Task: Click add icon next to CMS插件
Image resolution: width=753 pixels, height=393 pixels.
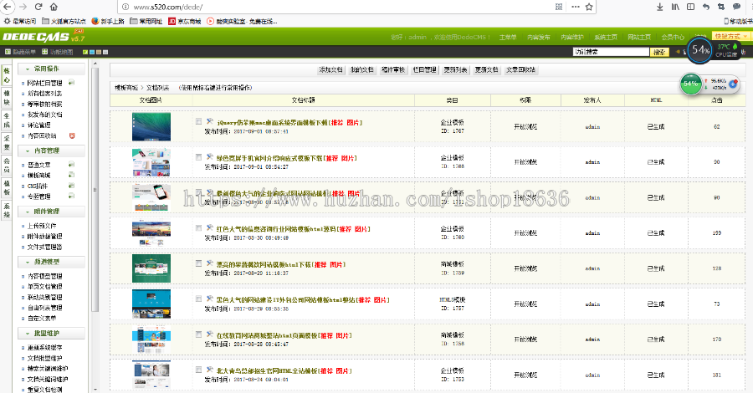Action: tap(71, 186)
